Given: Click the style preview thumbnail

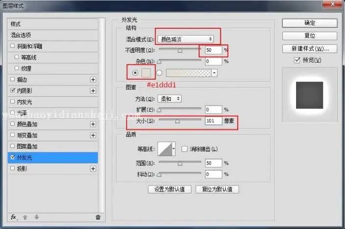Looking at the screenshot, I should 310,95.
